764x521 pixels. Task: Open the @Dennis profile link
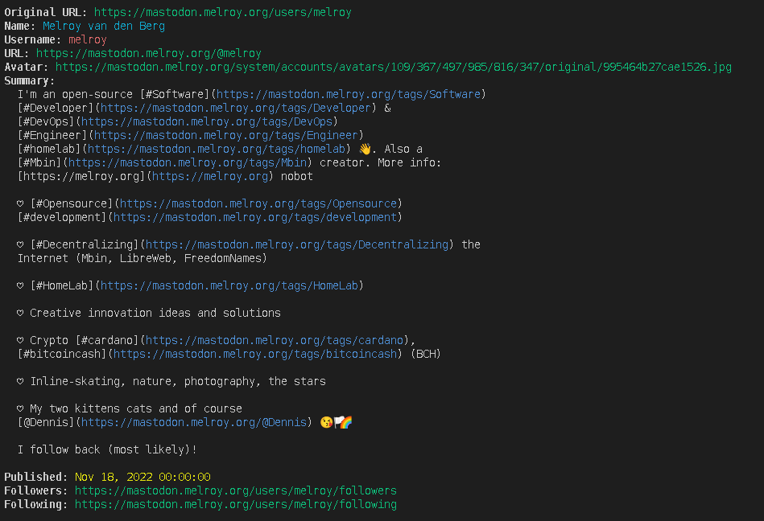(x=194, y=422)
